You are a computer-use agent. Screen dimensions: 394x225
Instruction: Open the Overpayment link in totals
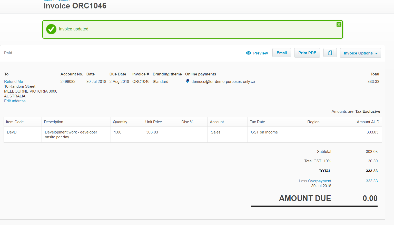319,181
